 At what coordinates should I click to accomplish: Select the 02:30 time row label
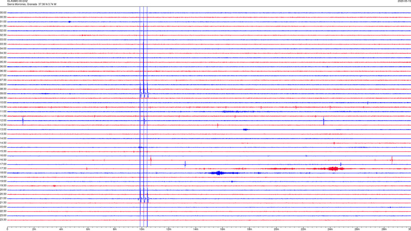pyautogui.click(x=3, y=35)
